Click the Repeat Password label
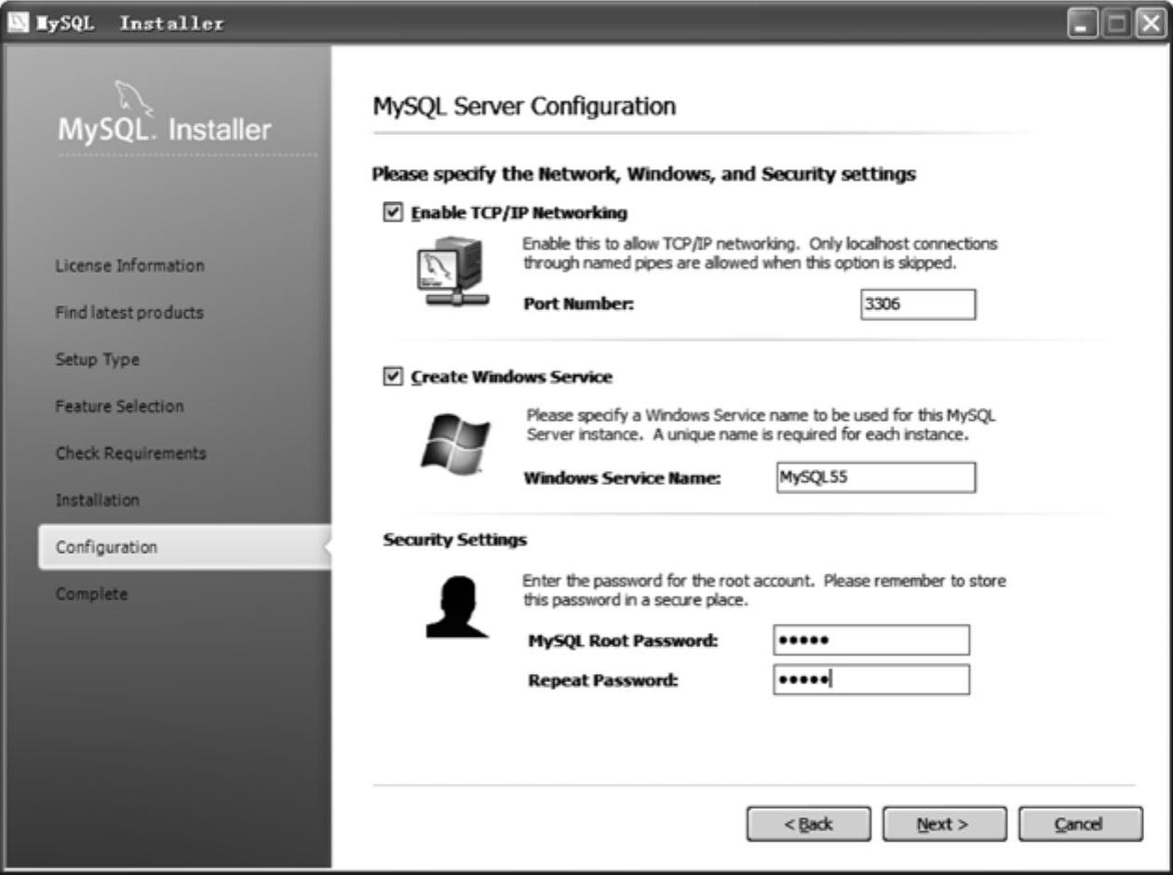The image size is (1173, 875). point(602,680)
